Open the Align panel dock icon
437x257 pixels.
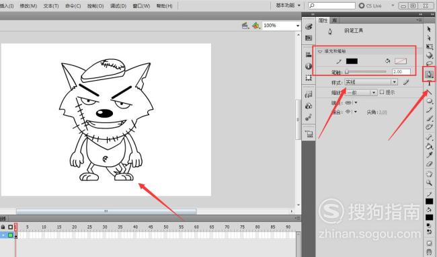[309, 54]
